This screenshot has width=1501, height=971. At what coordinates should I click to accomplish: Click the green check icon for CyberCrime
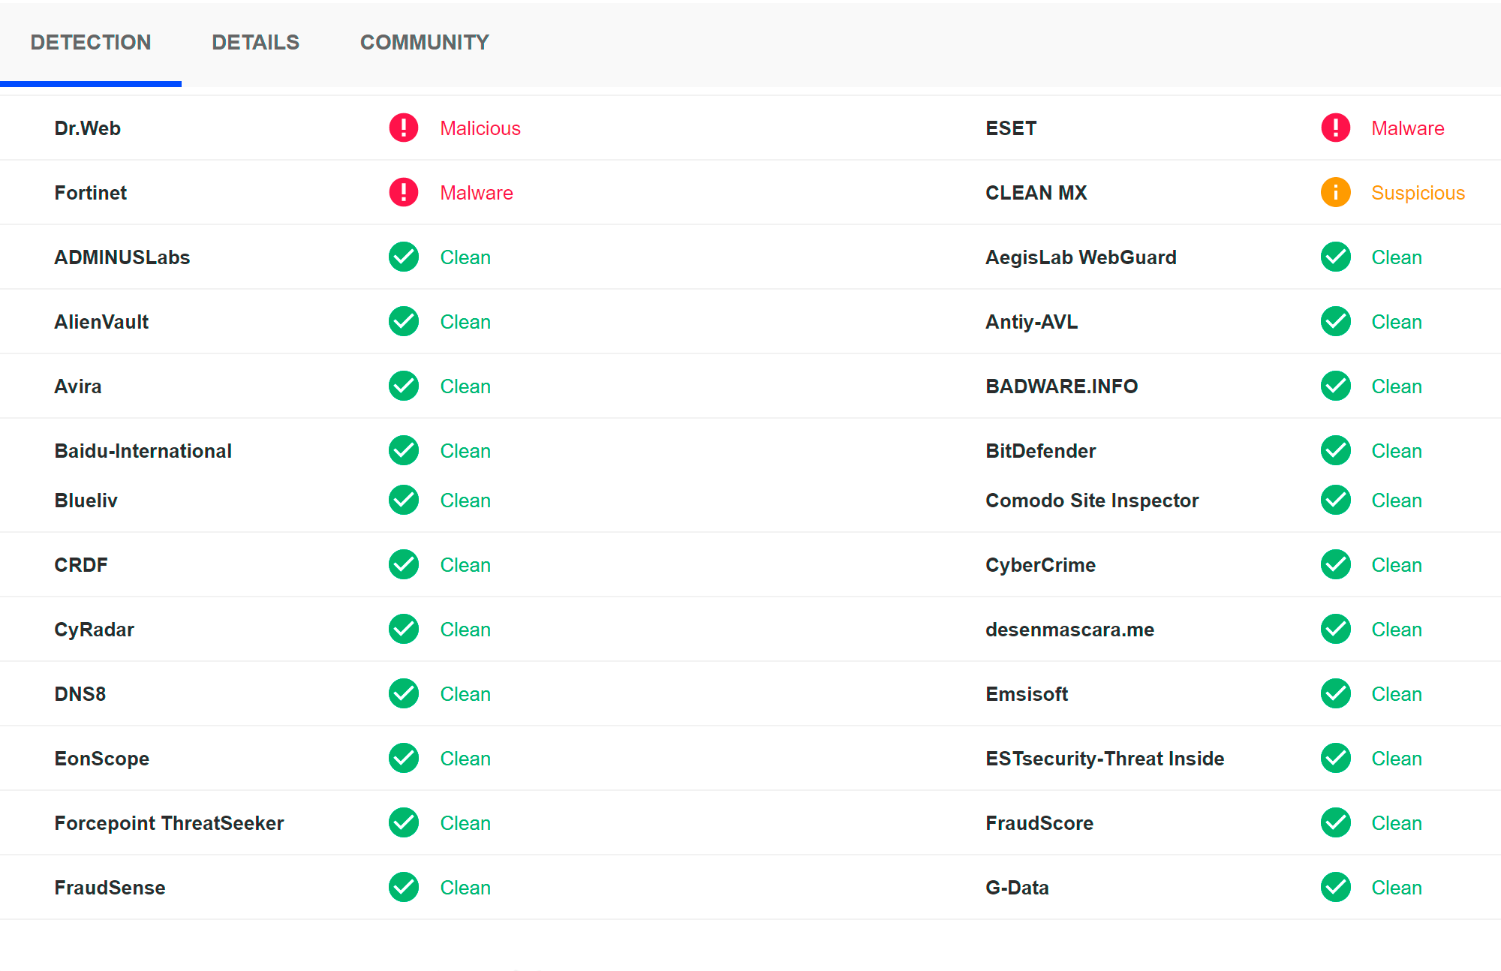(x=1336, y=565)
